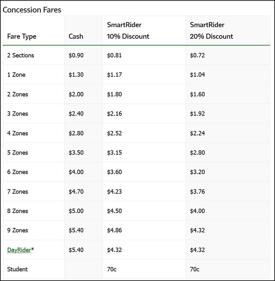275x281 pixels.
Task: Click the $4.00 fare for 8 Zones
Action: (x=197, y=211)
